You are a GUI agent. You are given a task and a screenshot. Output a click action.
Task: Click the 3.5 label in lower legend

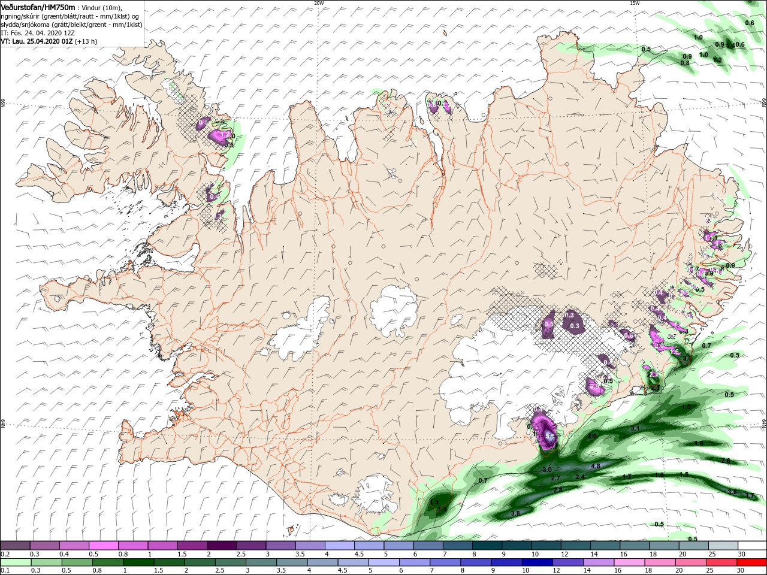click(x=280, y=571)
